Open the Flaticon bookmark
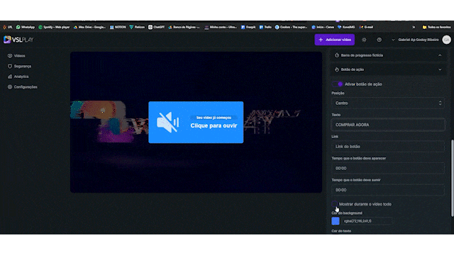Screen dimensions: 454x255 click(137, 27)
